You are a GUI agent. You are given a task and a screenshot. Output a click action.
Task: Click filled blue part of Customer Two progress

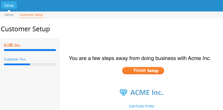17,64
